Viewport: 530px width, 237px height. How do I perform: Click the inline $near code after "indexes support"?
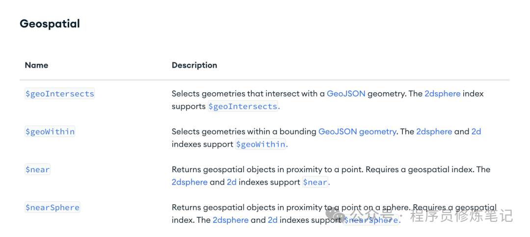coord(315,183)
